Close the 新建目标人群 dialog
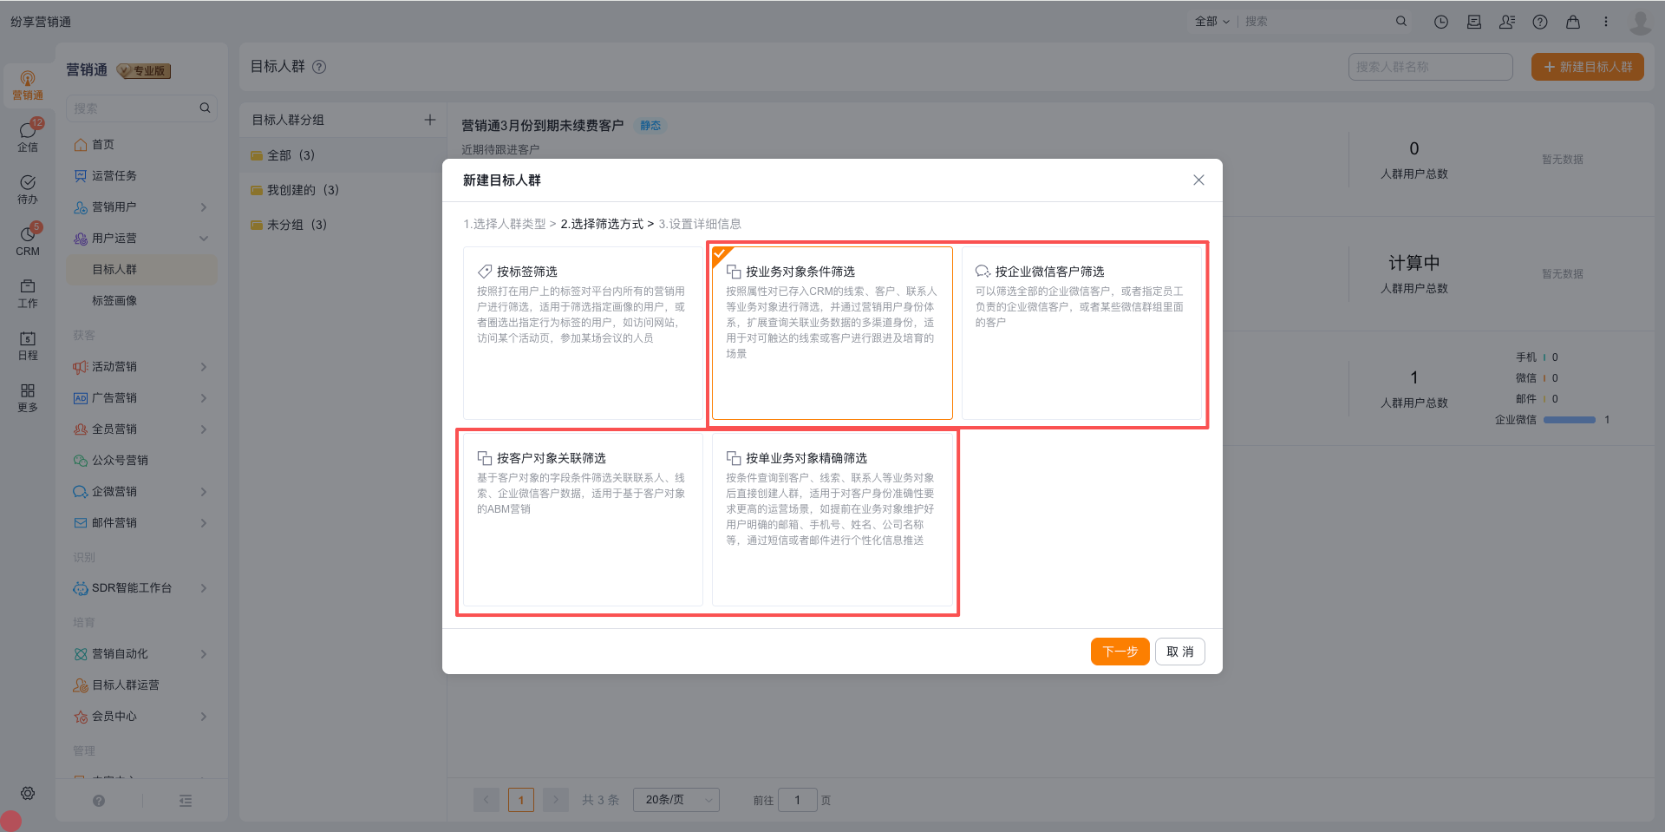 pyautogui.click(x=1198, y=180)
